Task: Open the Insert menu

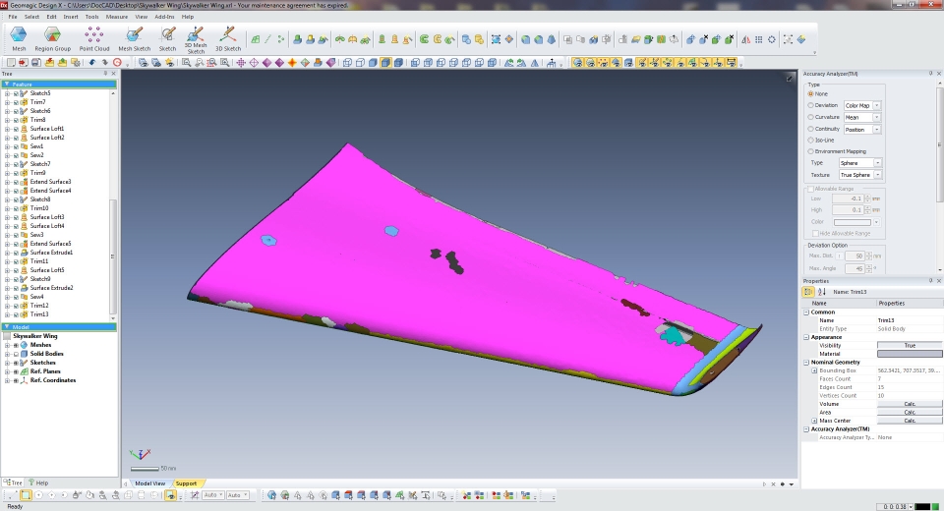Action: [71, 17]
